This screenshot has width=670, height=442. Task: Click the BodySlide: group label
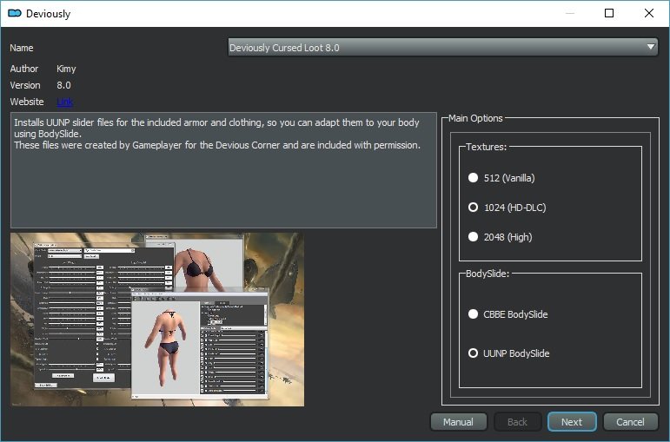[x=488, y=274]
